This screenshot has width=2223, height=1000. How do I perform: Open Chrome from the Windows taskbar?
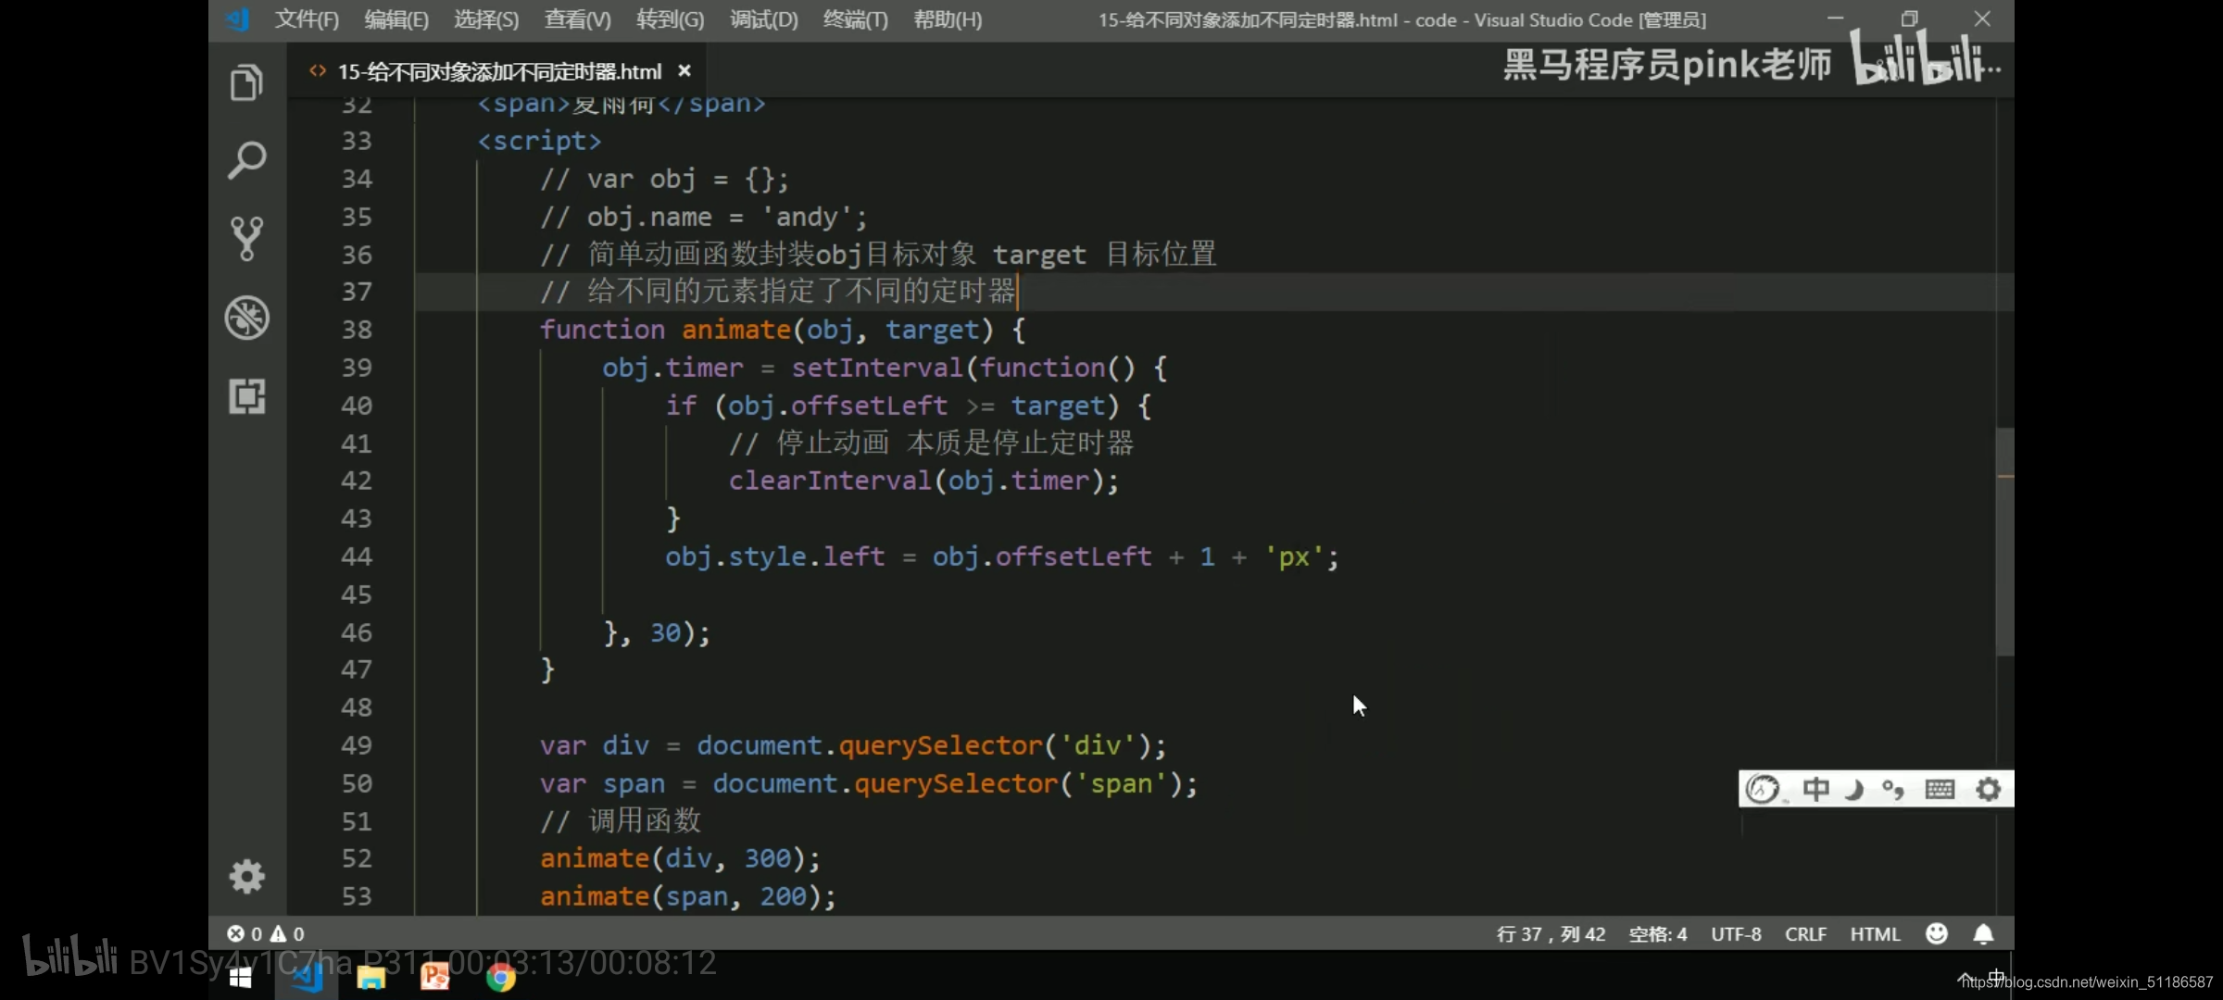500,977
